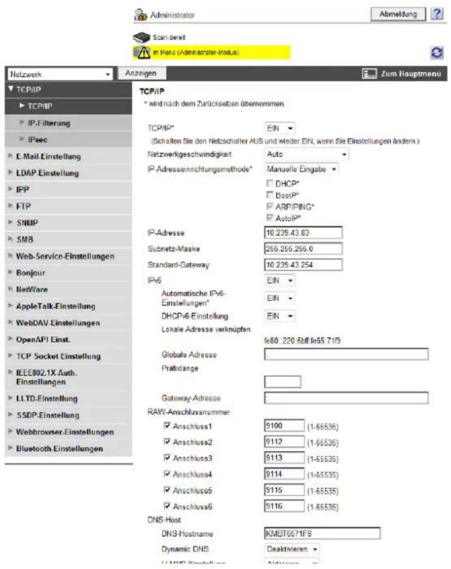Click the Anschluss1 port field 9100
The height and width of the screenshot is (569, 451).
coord(284,426)
